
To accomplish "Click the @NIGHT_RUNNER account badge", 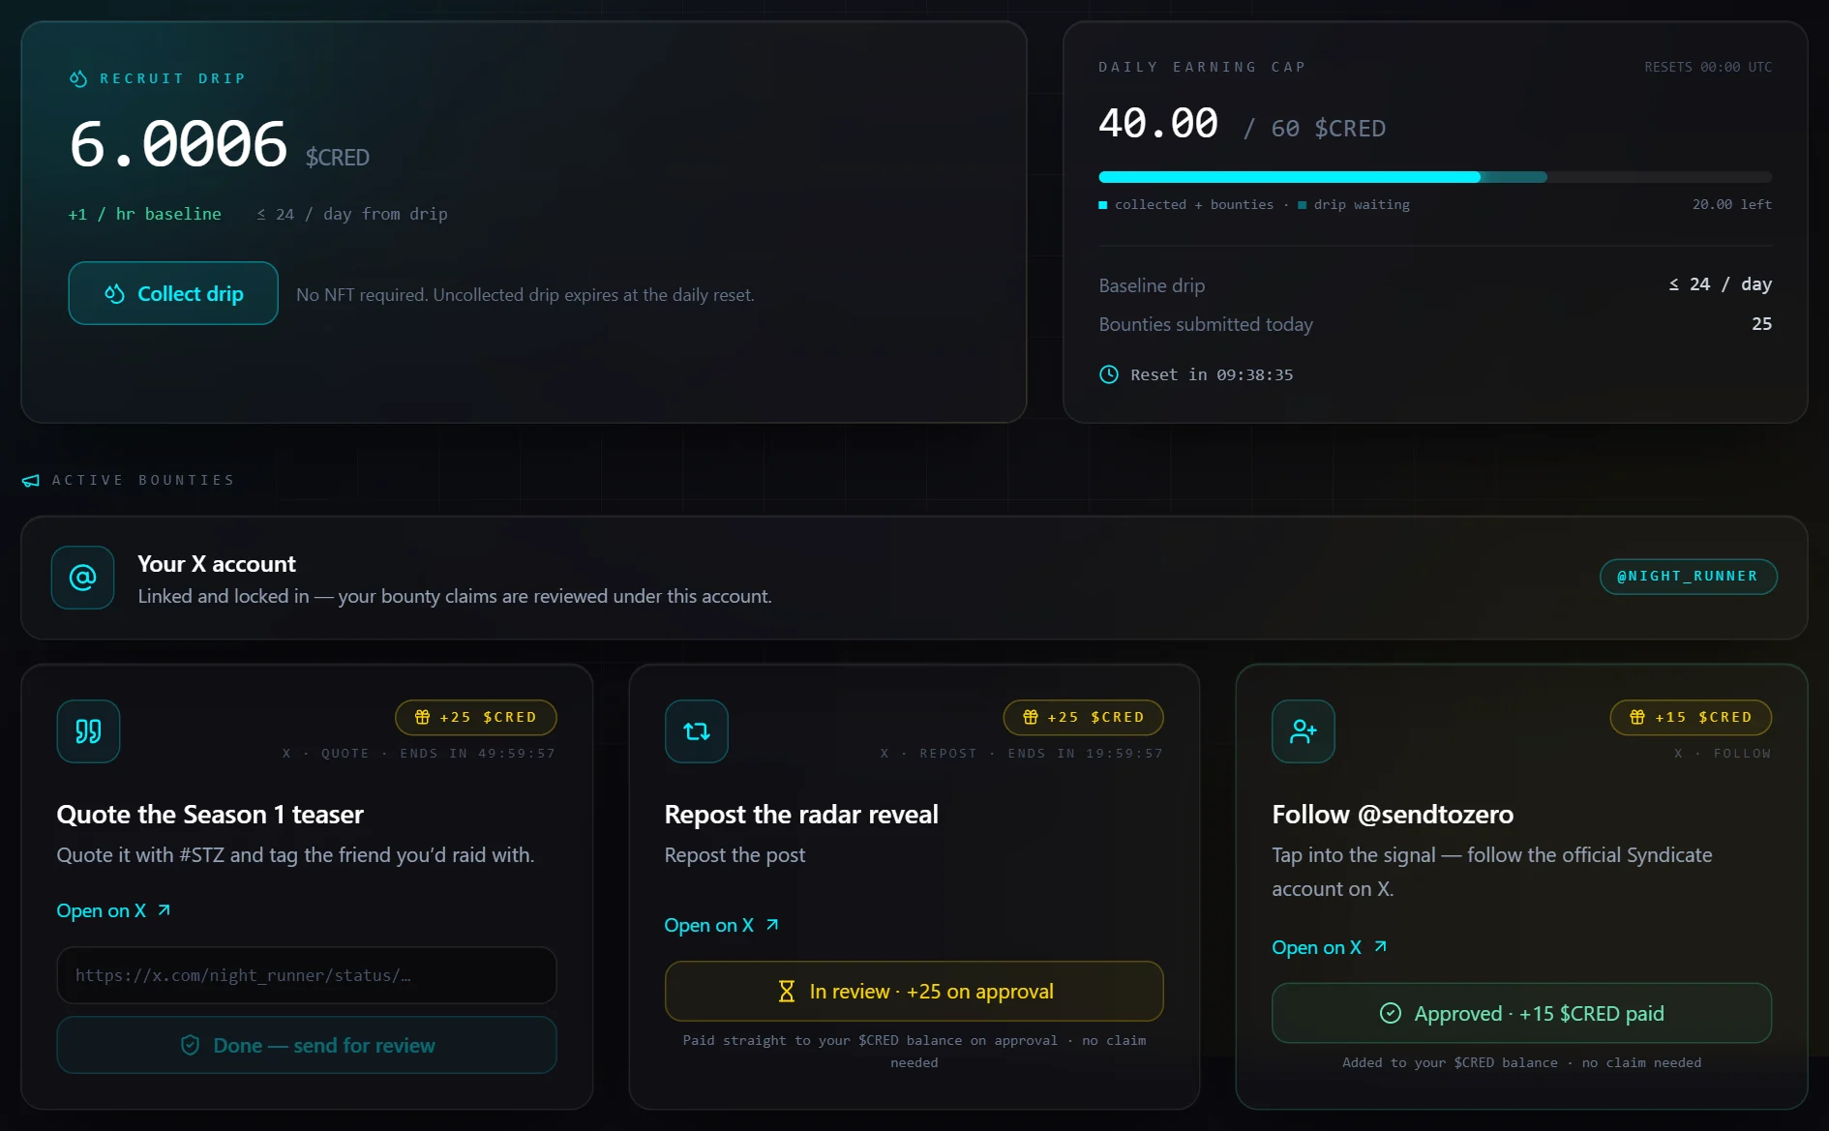I will click(1688, 577).
